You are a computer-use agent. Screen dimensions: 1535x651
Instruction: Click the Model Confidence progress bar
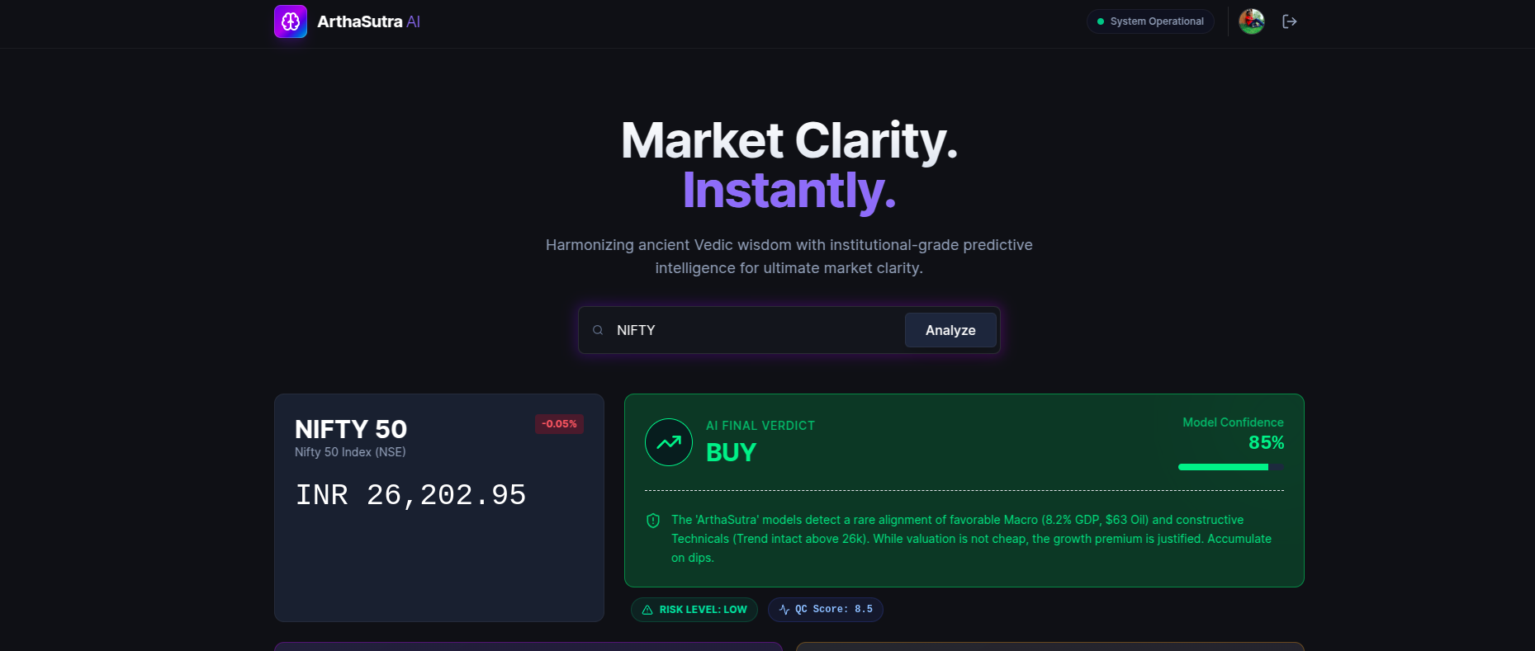1230,466
